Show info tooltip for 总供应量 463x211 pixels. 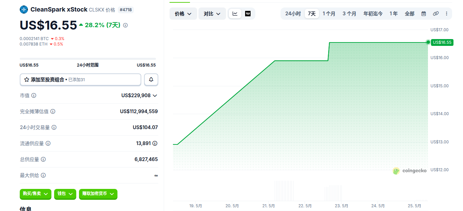pyautogui.click(x=43, y=159)
